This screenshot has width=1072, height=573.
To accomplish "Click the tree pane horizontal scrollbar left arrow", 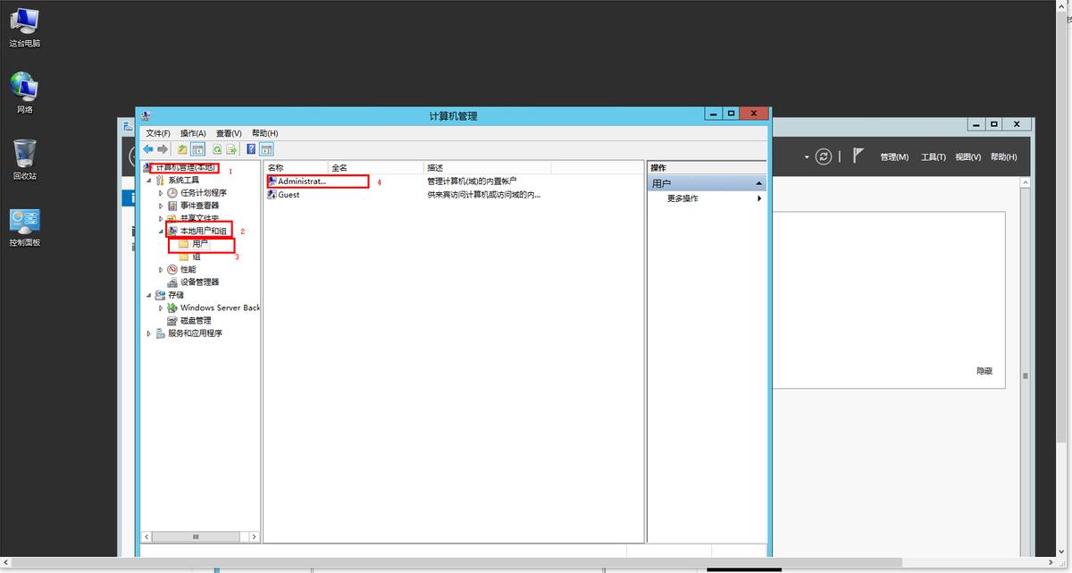I will 147,537.
